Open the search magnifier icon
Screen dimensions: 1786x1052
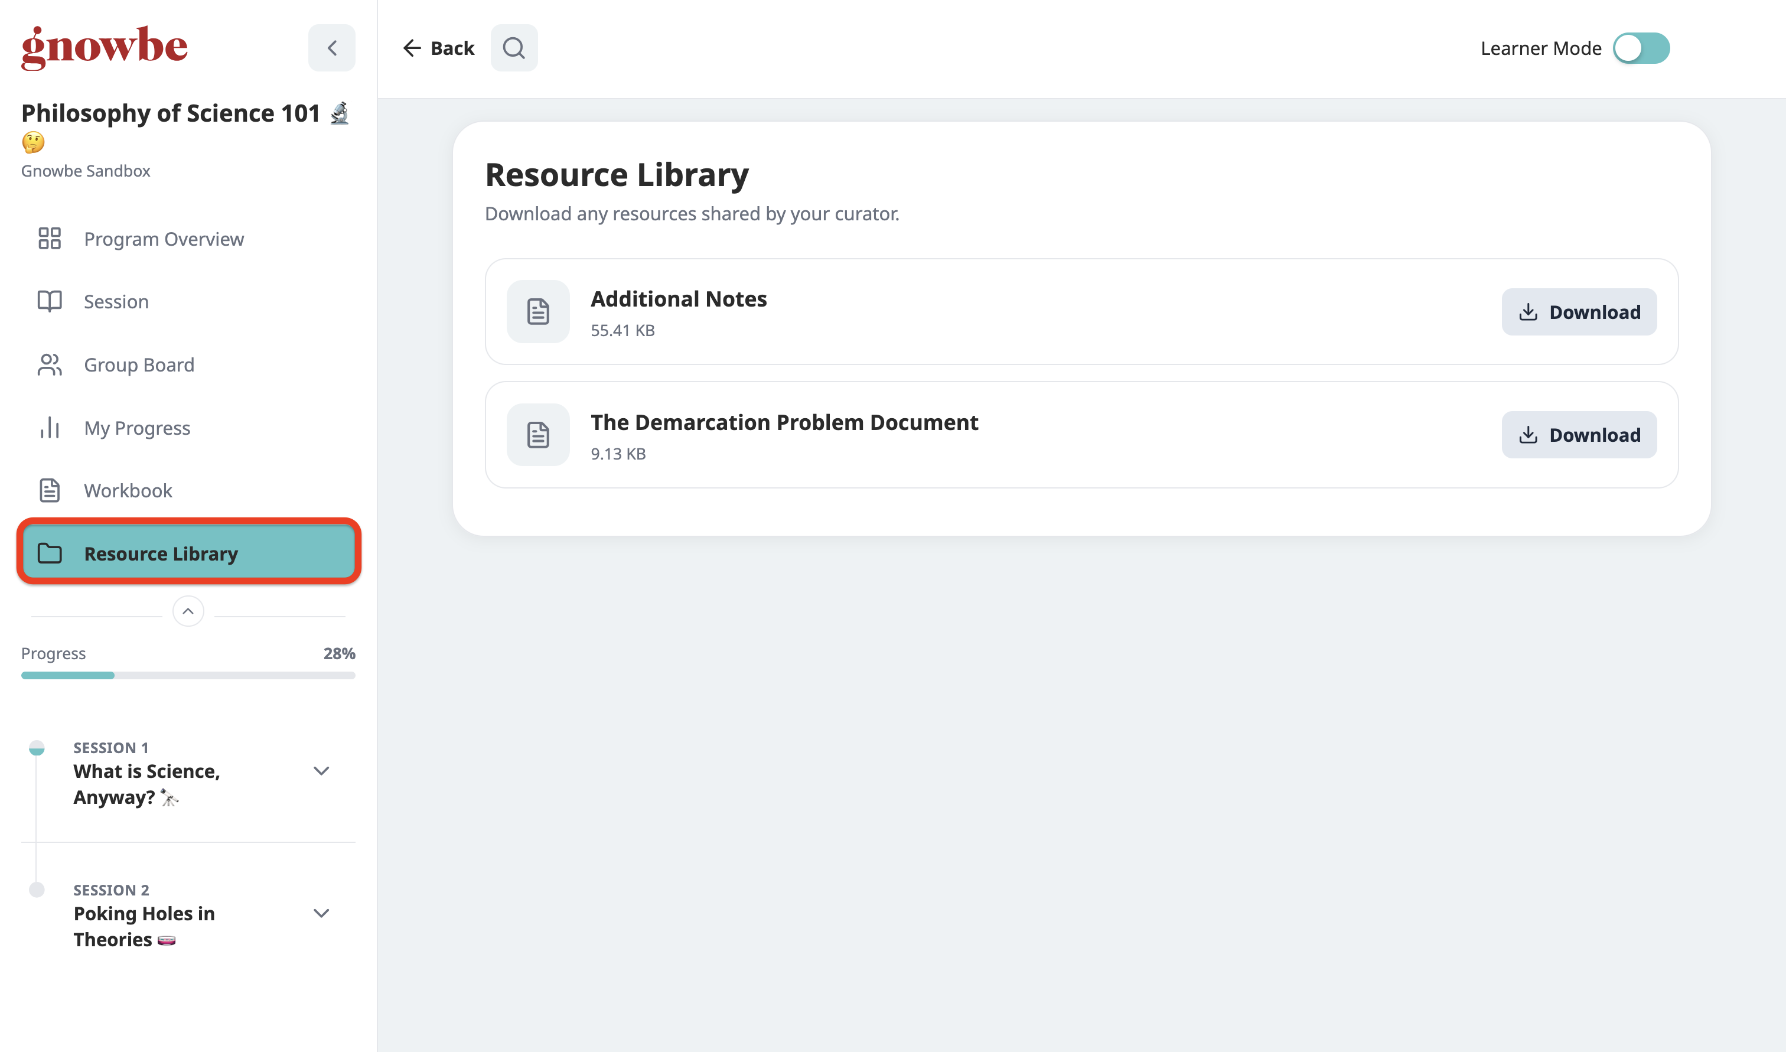[514, 47]
